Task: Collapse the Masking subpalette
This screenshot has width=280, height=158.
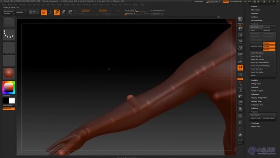Action: pos(255,24)
